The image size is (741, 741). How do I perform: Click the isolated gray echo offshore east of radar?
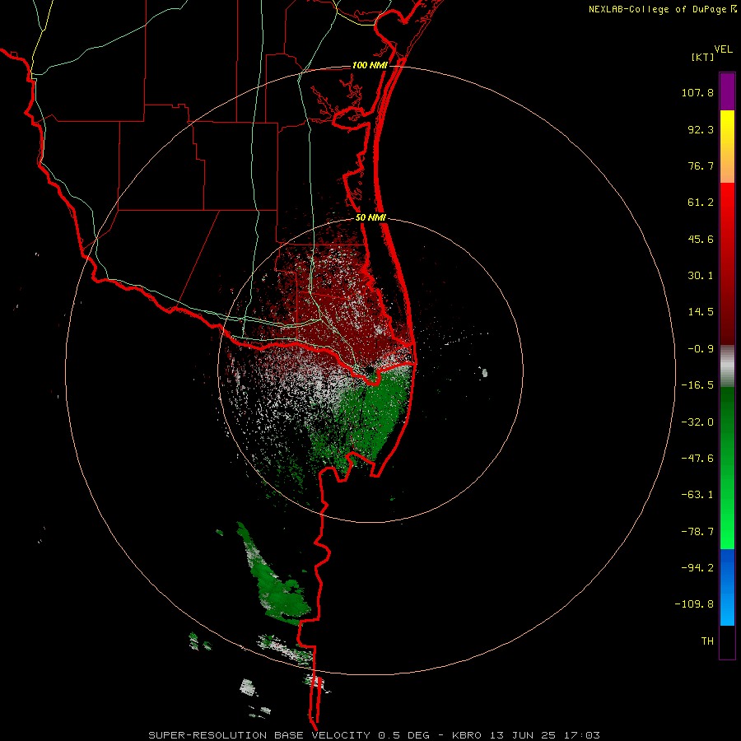coord(483,372)
